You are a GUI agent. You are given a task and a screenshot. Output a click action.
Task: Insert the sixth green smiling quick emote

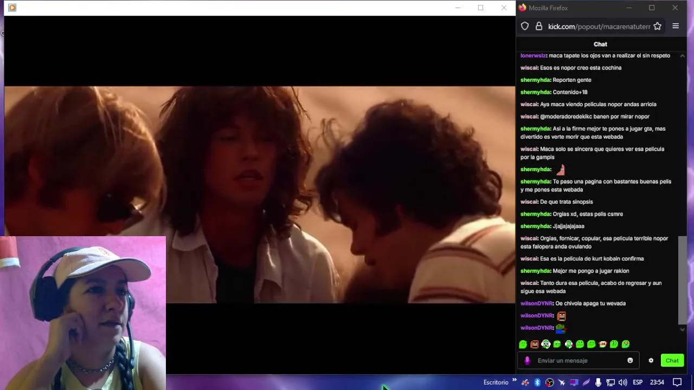pos(580,344)
